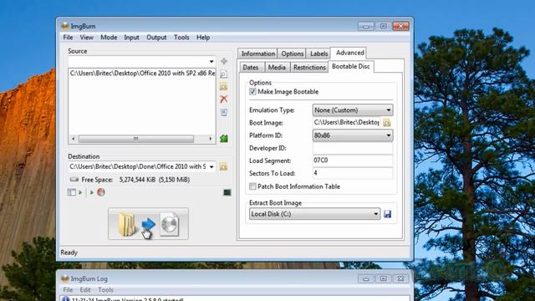Switch to the Options tab
The image size is (535, 301).
click(x=292, y=54)
